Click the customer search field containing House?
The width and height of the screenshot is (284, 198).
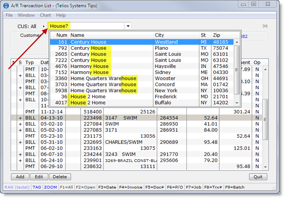86,27
